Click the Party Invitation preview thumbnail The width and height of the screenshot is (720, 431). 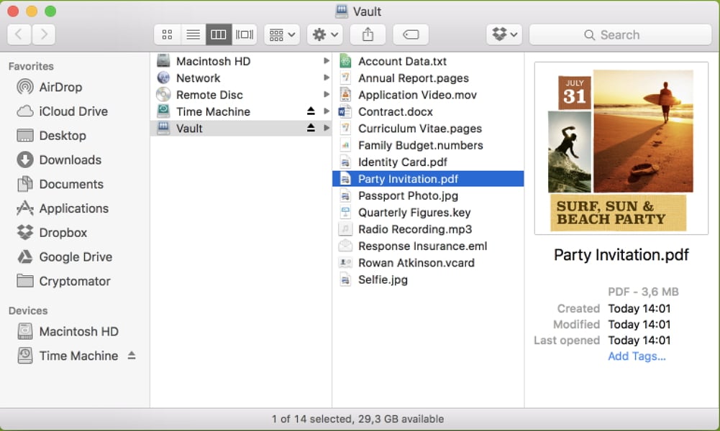(621, 148)
